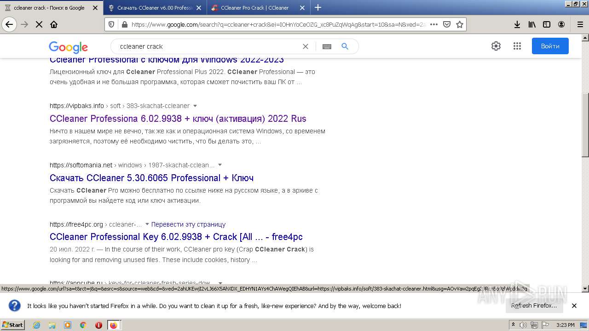Open 'CCleaner Professiona 6.02.9938 + ключ' result
The image size is (589, 331).
tap(178, 119)
